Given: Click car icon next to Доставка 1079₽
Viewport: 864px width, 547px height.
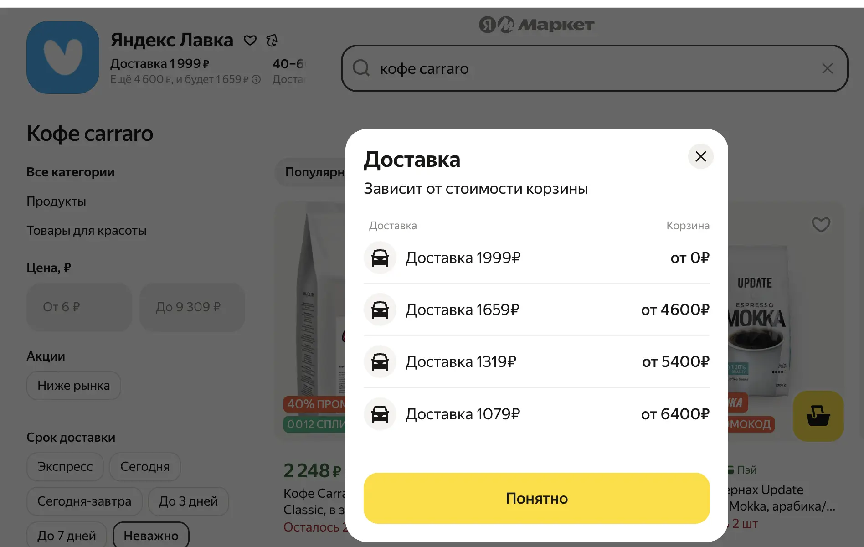Looking at the screenshot, I should [x=380, y=414].
